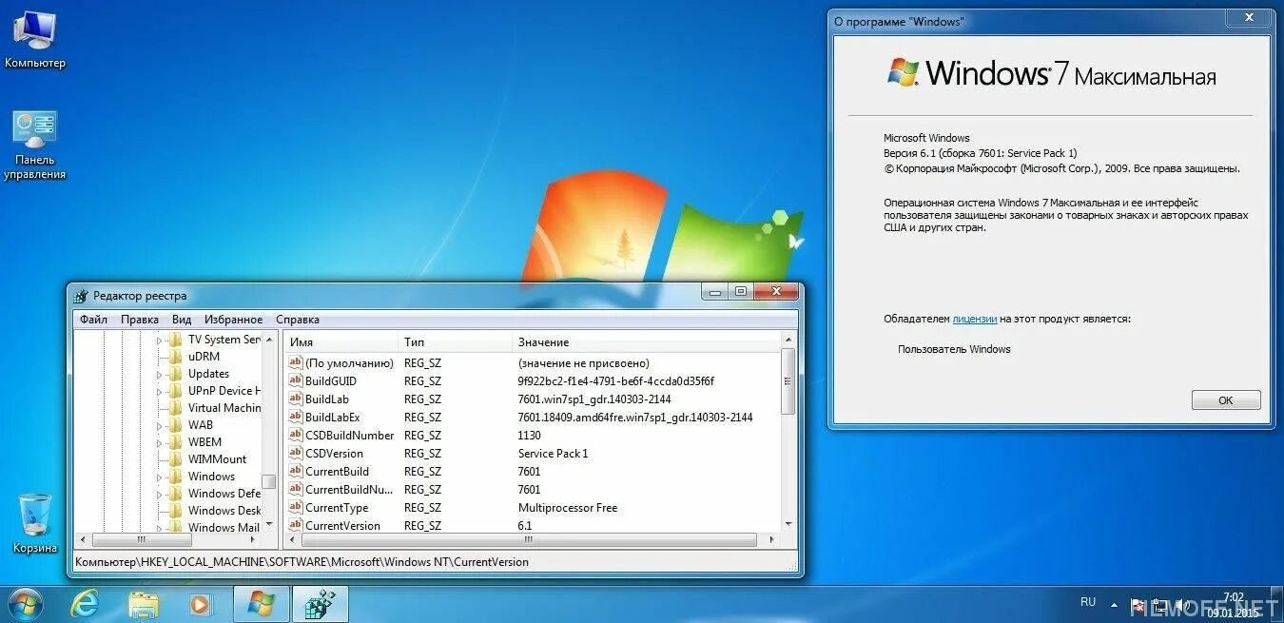Select the CurrentBuild value icon
The height and width of the screenshot is (623, 1284).
coord(295,472)
